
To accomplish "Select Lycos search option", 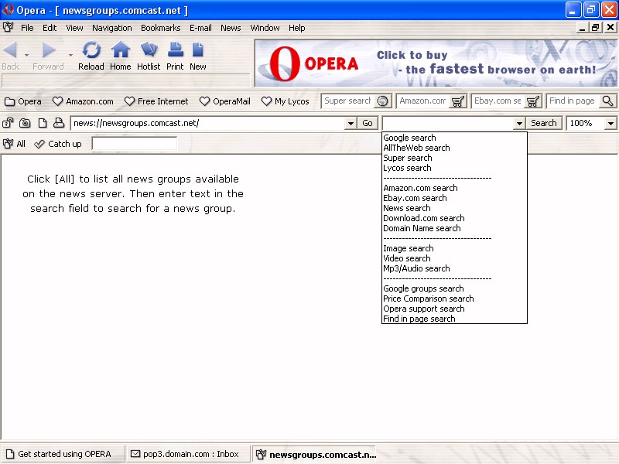I will pos(454,168).
